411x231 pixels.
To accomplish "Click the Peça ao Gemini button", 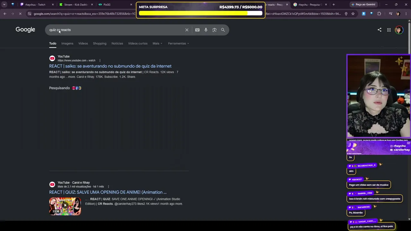I will pos(363,4).
